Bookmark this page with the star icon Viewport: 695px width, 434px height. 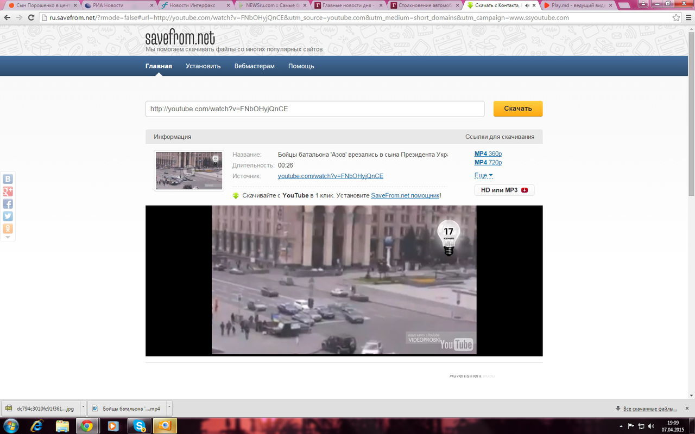676,17
